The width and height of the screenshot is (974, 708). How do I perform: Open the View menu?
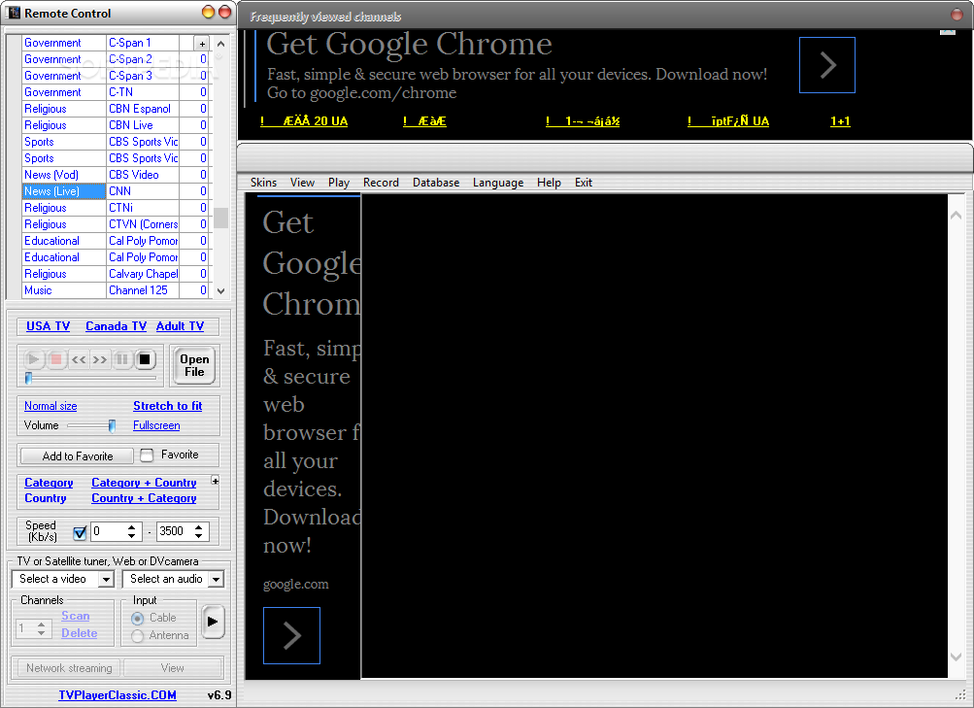point(302,183)
